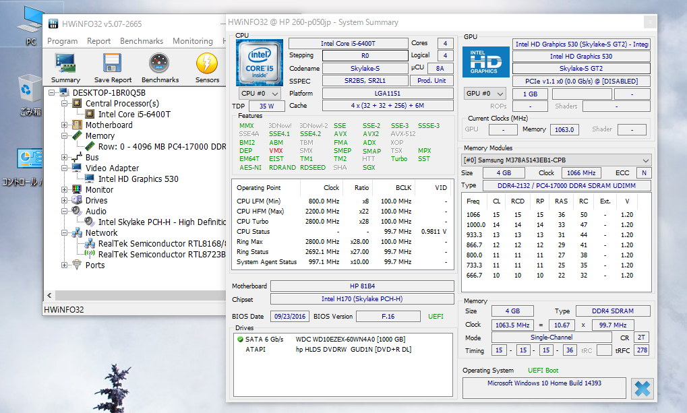
Task: Select the Audio speaker tree icon
Action: pyautogui.click(x=77, y=211)
